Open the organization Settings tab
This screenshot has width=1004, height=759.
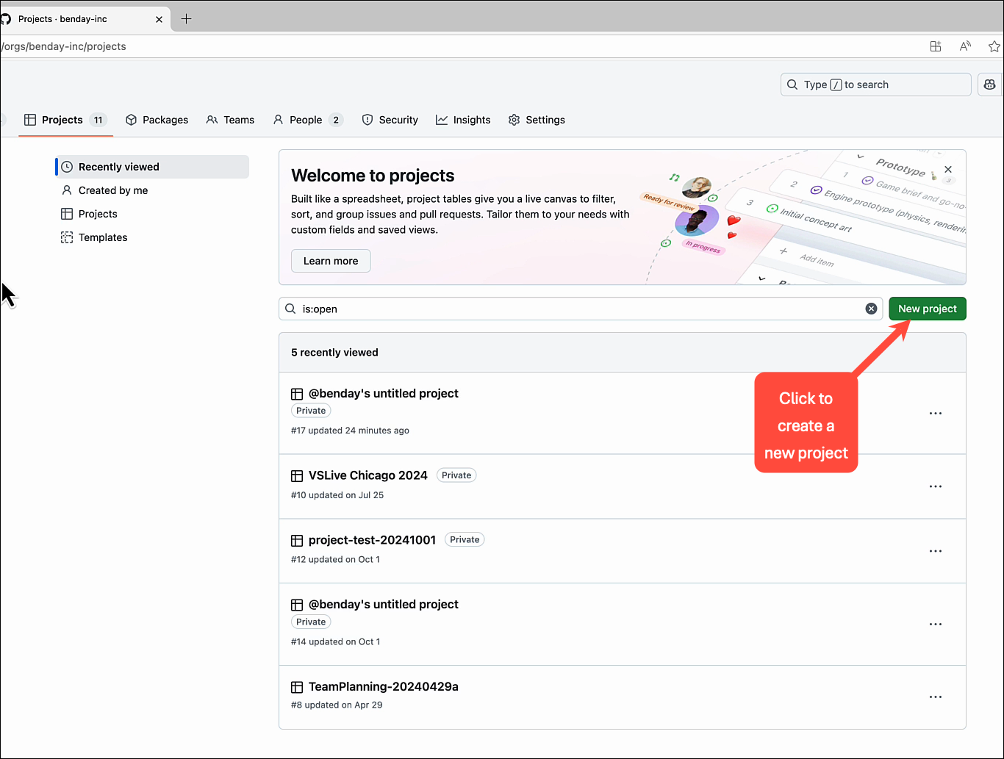[x=537, y=120]
